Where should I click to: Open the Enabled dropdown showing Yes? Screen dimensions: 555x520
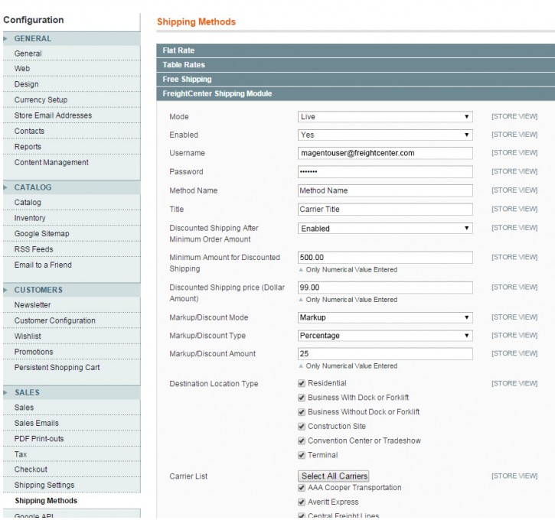[x=385, y=135]
